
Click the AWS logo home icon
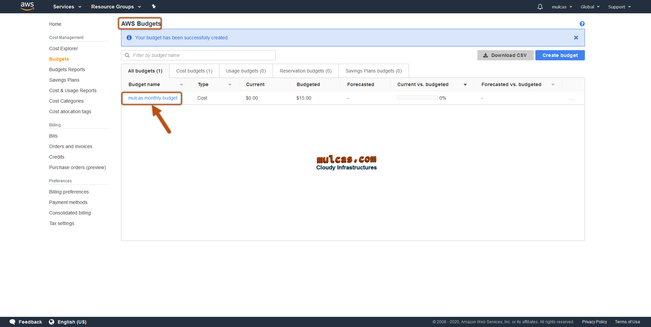click(27, 6)
